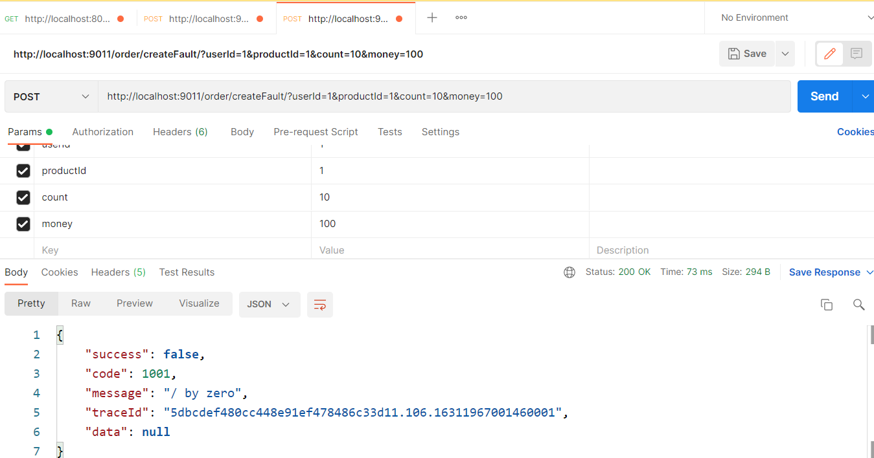Click the Size 294 B text

tap(746, 272)
